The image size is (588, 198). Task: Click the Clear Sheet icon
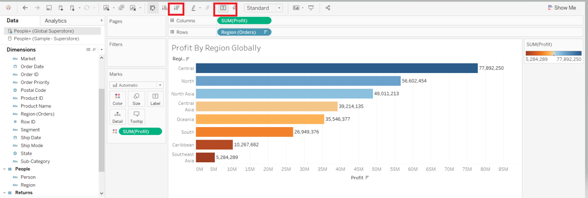point(133,8)
